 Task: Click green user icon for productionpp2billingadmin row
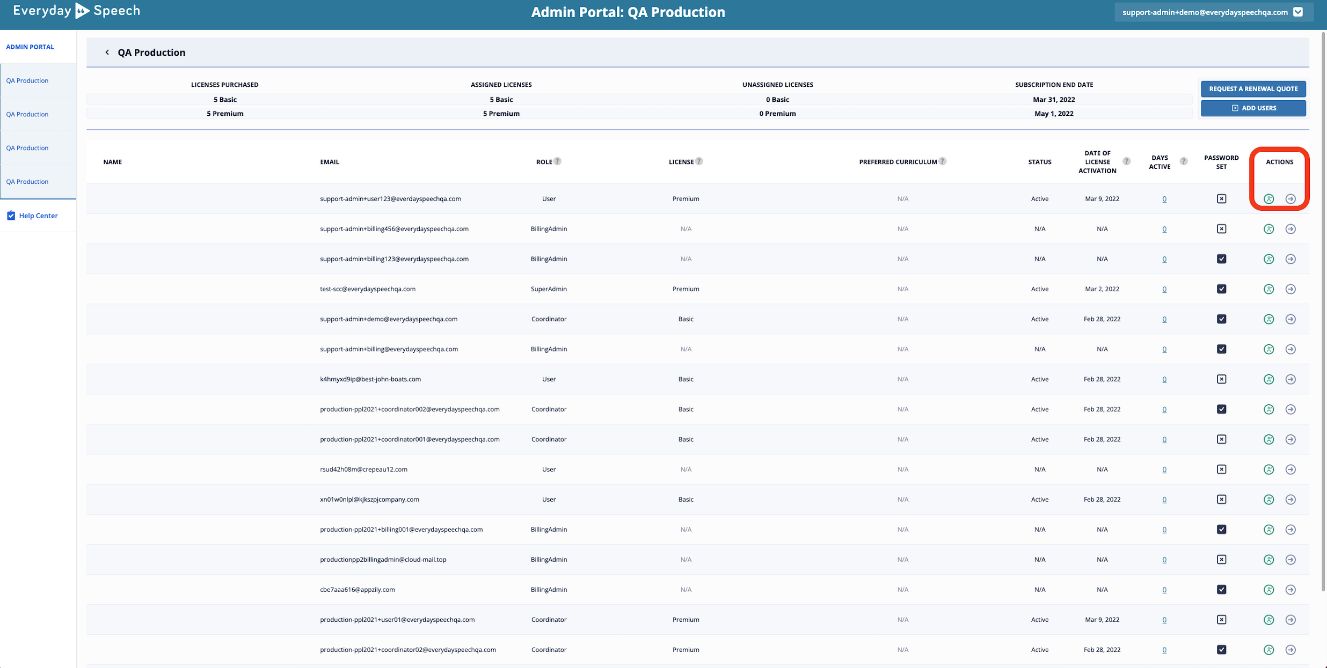point(1268,559)
